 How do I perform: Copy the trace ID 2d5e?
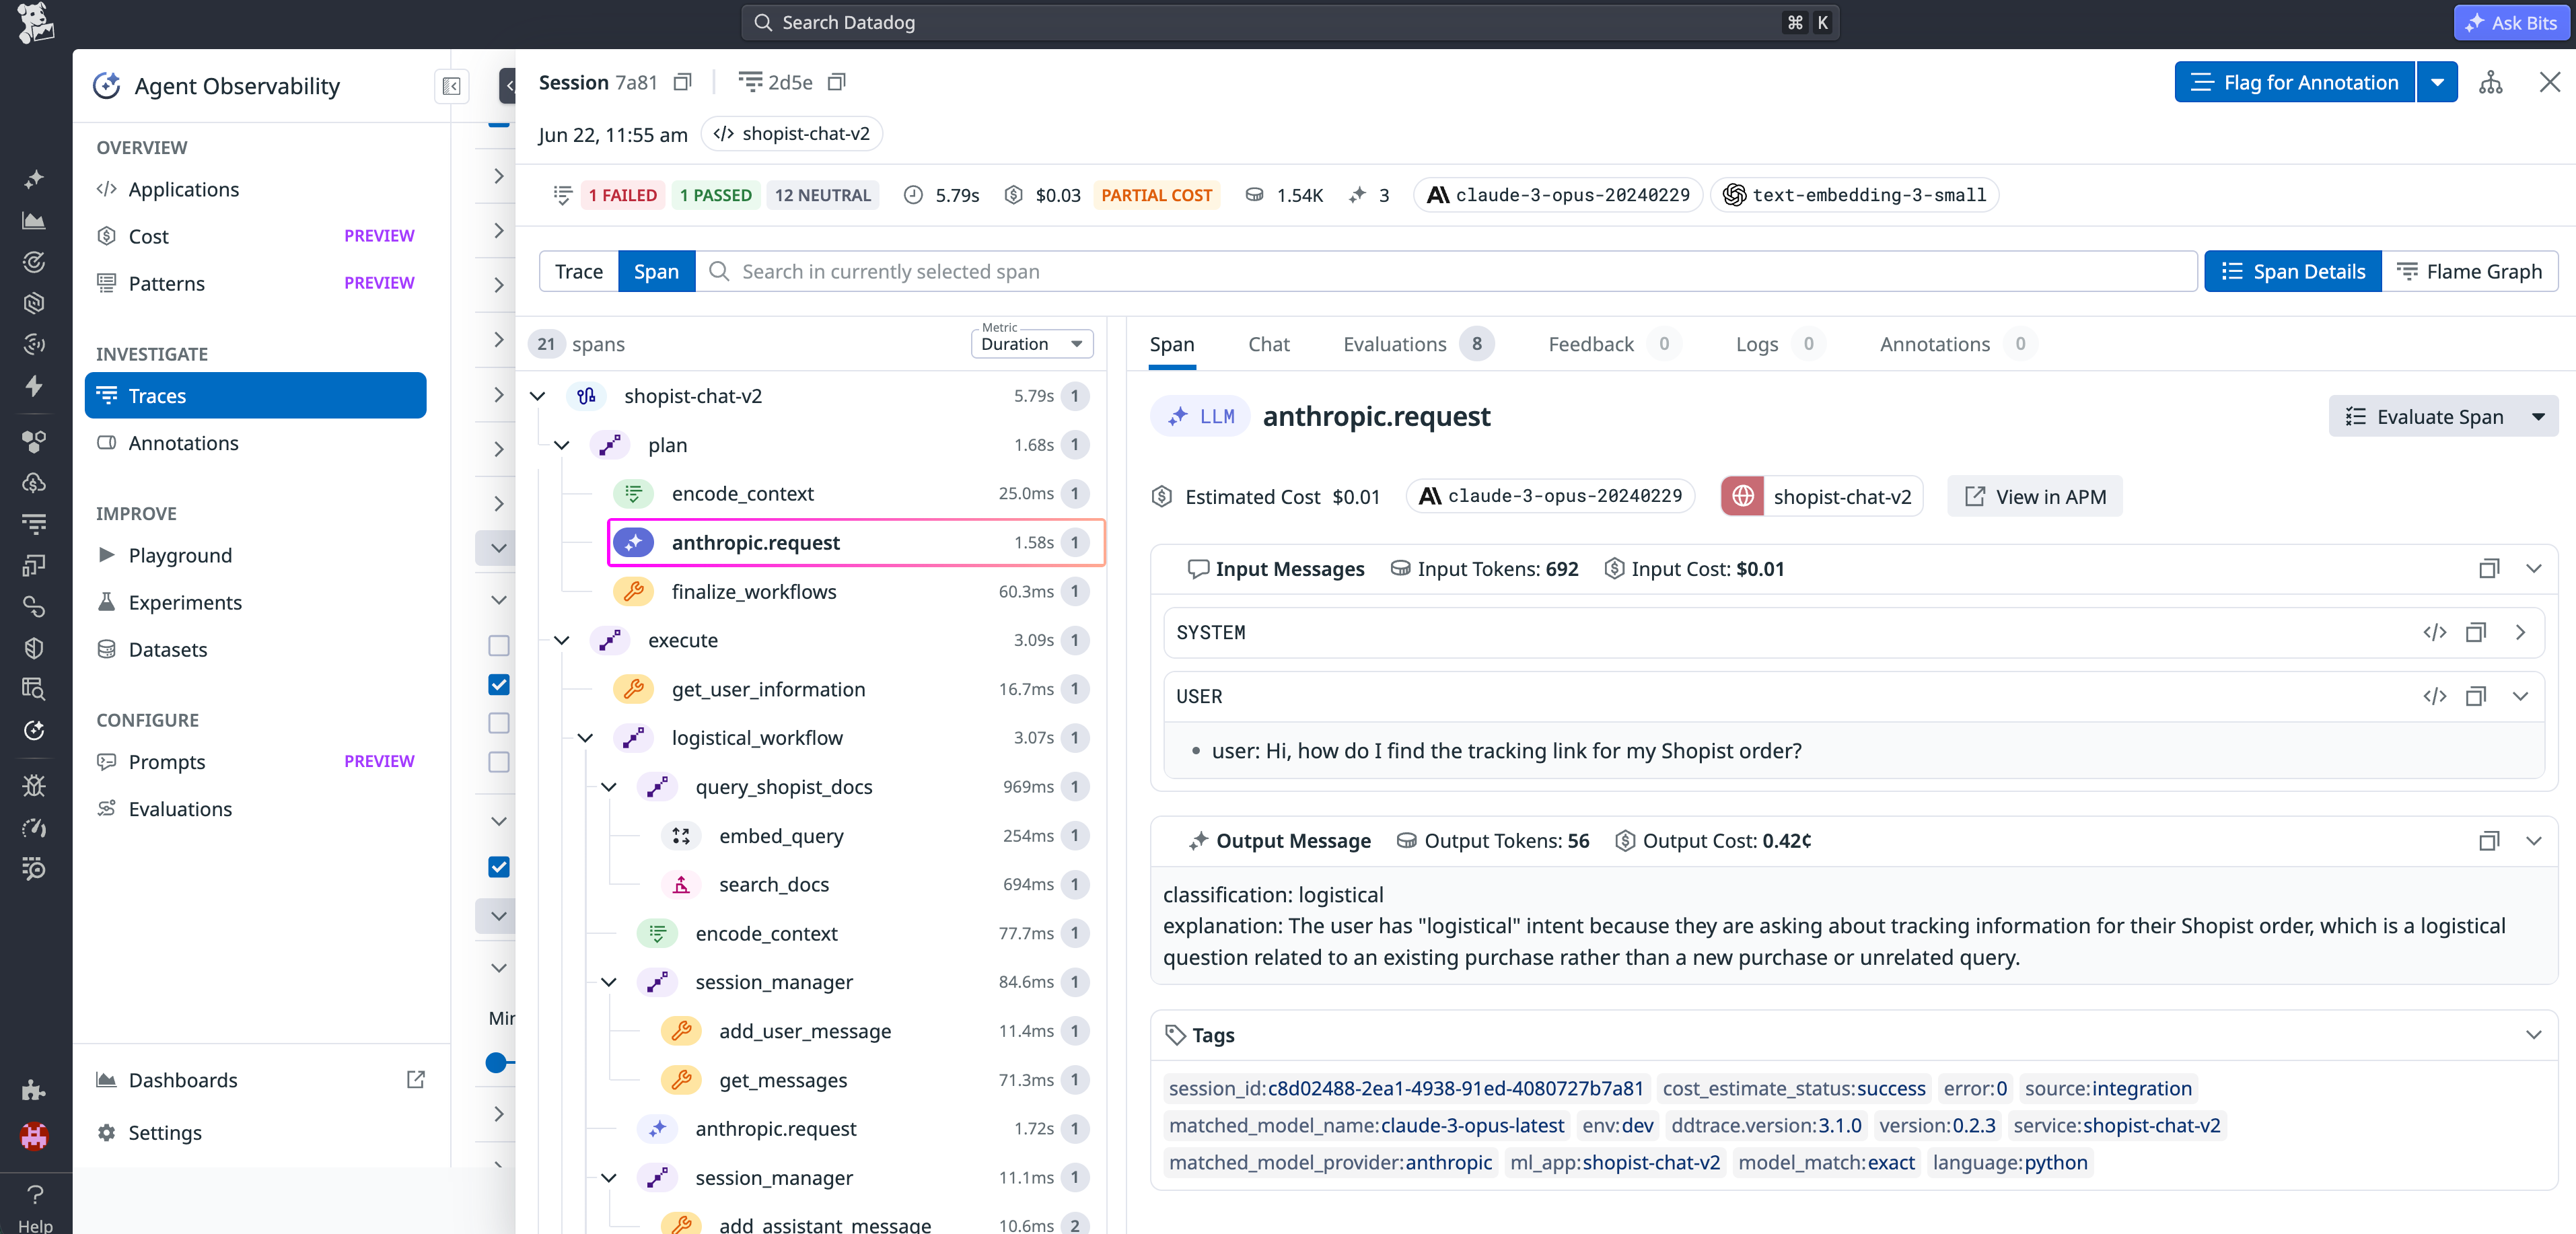[837, 82]
